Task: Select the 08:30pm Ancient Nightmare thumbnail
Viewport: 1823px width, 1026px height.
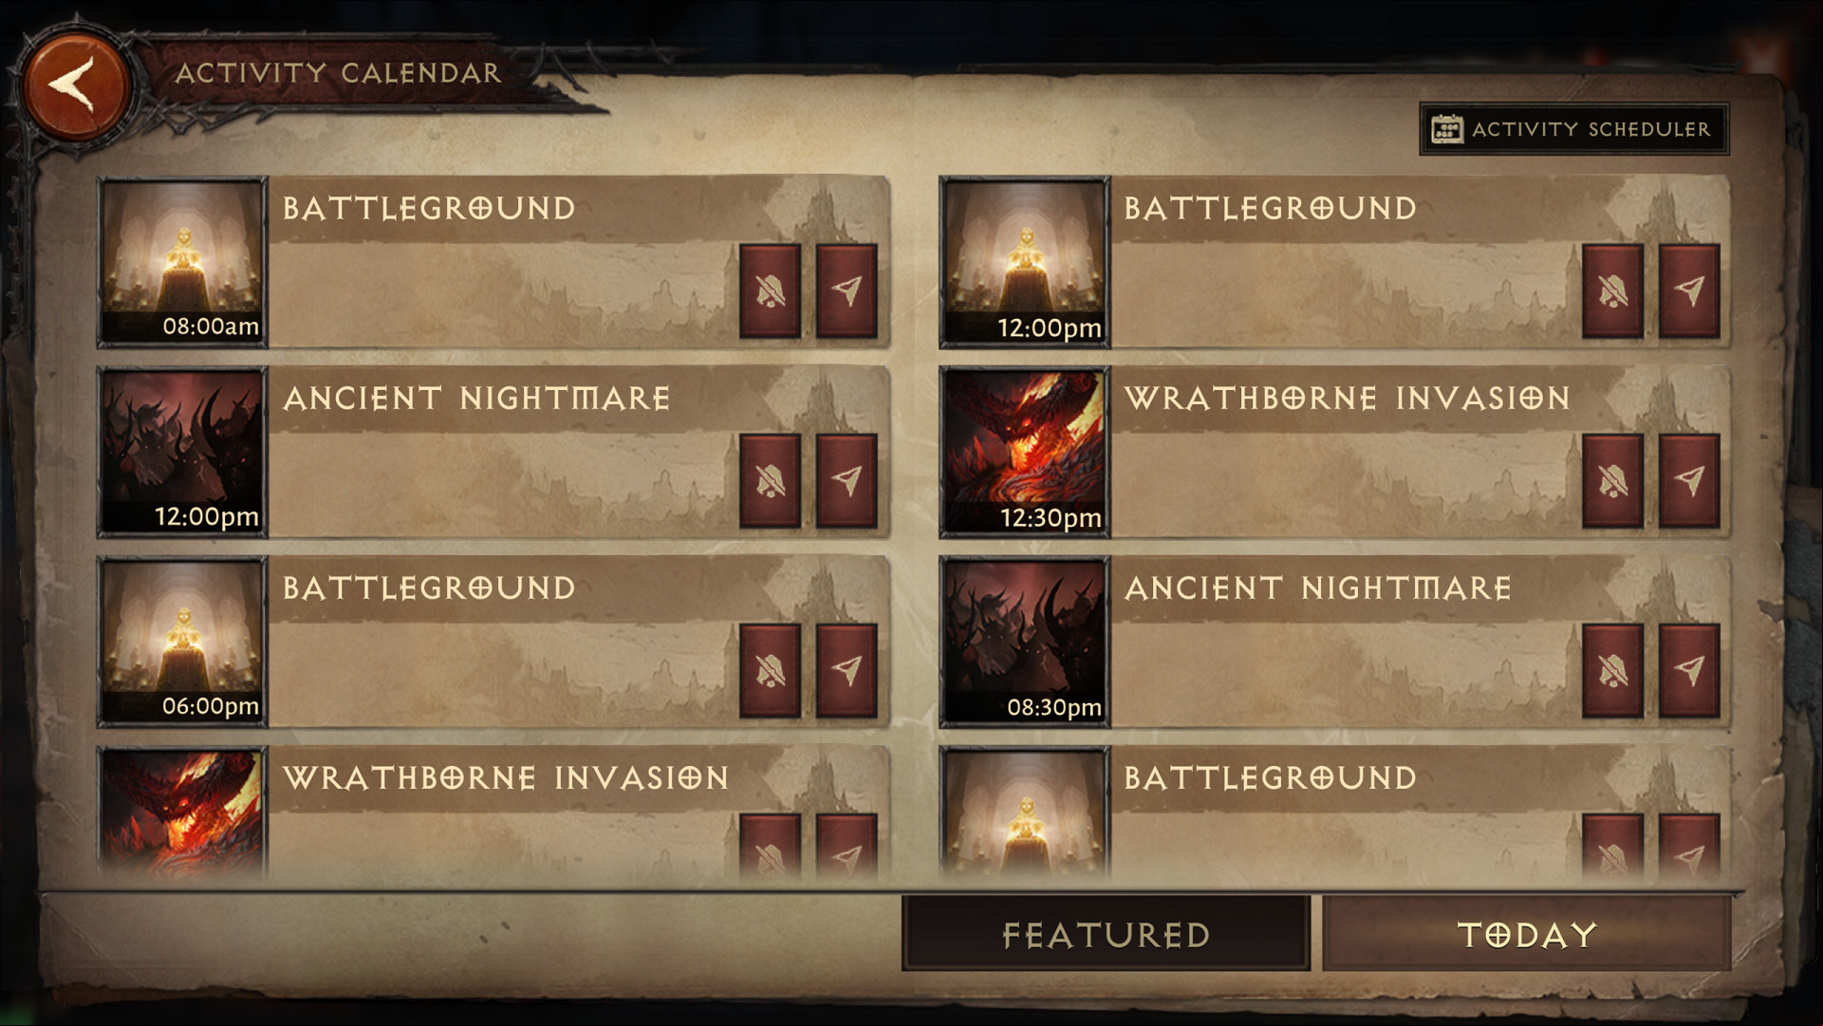Action: 1024,643
